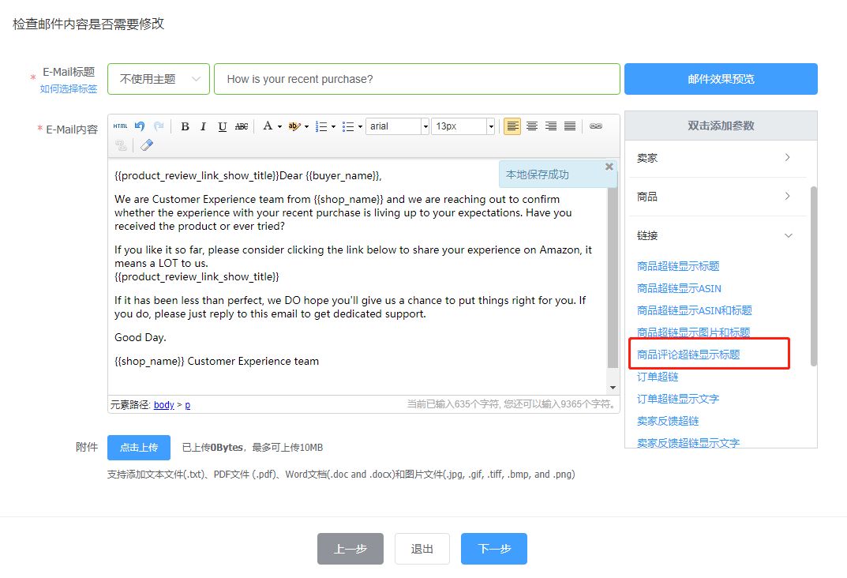This screenshot has width=847, height=578.
Task: Click the redo arrow icon
Action: pyautogui.click(x=159, y=126)
